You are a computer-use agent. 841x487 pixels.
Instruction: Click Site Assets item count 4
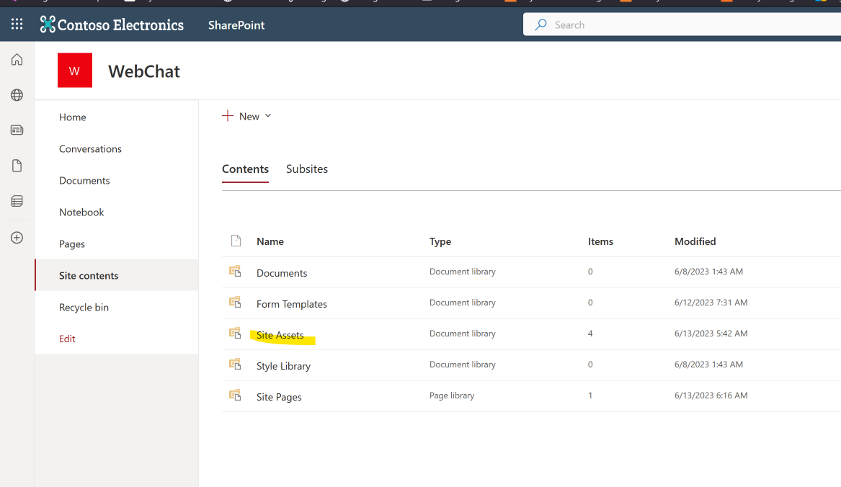pos(590,333)
